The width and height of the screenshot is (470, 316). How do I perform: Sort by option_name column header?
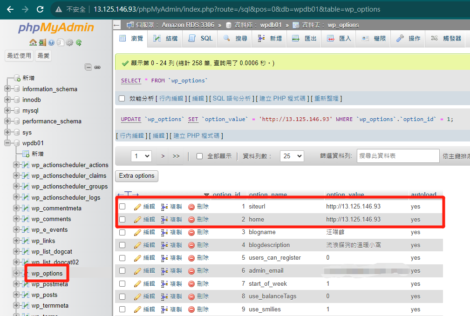(x=268, y=195)
